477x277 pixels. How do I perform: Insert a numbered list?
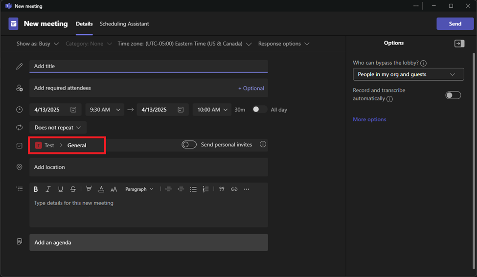coord(205,189)
